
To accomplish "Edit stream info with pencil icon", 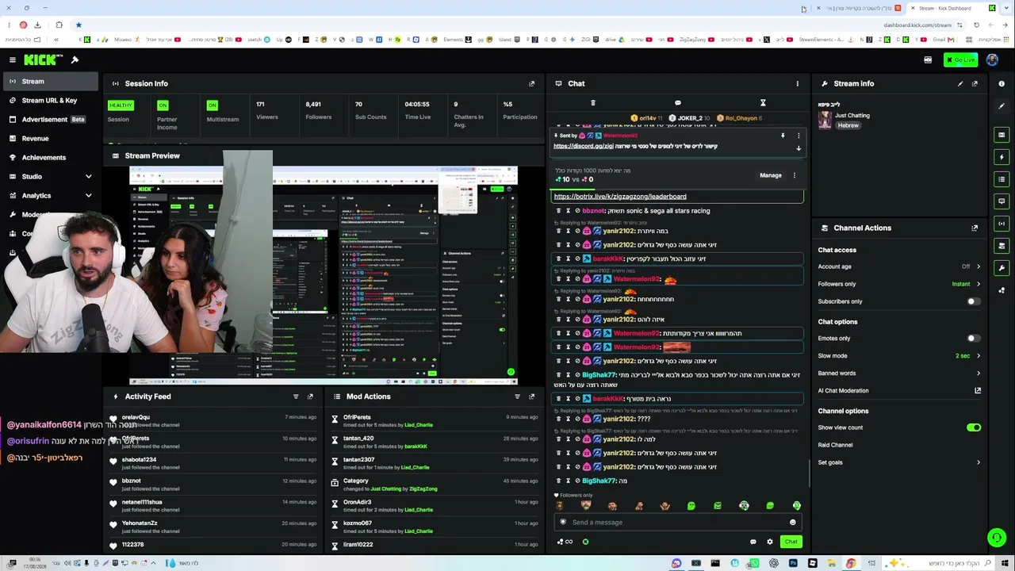I will (x=960, y=83).
